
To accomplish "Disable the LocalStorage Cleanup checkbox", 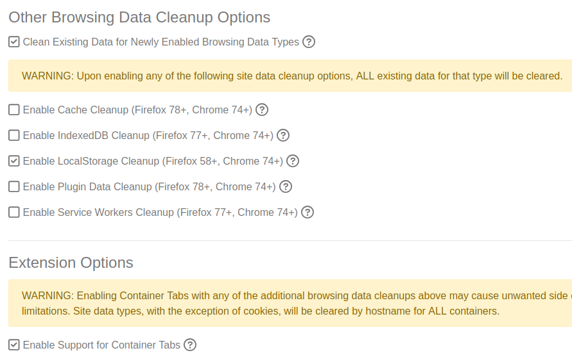I will coord(14,161).
